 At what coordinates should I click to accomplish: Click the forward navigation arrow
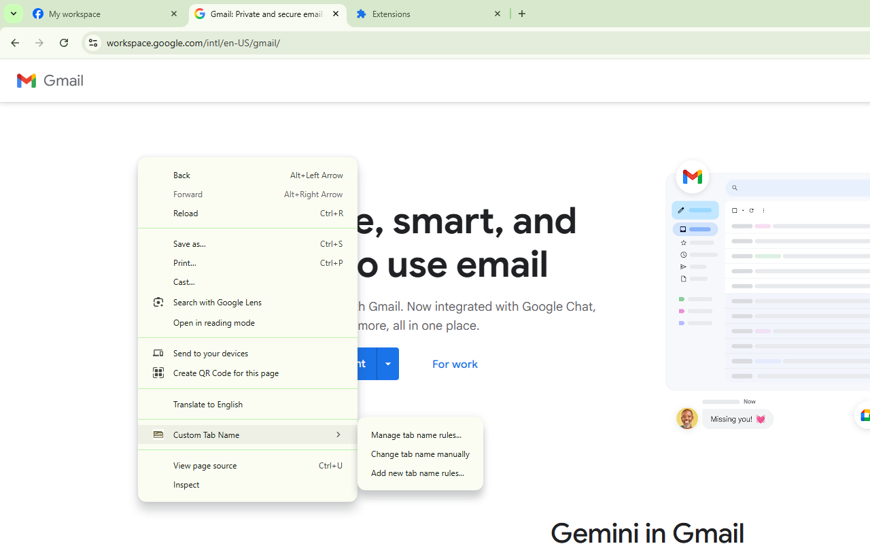[x=39, y=42]
